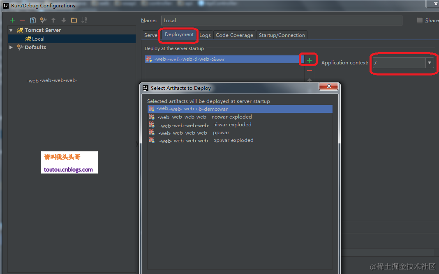The width and height of the screenshot is (439, 274).
Task: Collapse the Tomcat Server node
Action: tap(11, 30)
